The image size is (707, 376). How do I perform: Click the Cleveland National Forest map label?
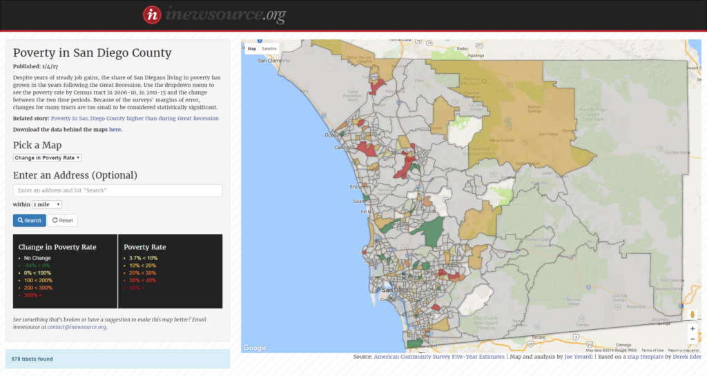[x=479, y=151]
